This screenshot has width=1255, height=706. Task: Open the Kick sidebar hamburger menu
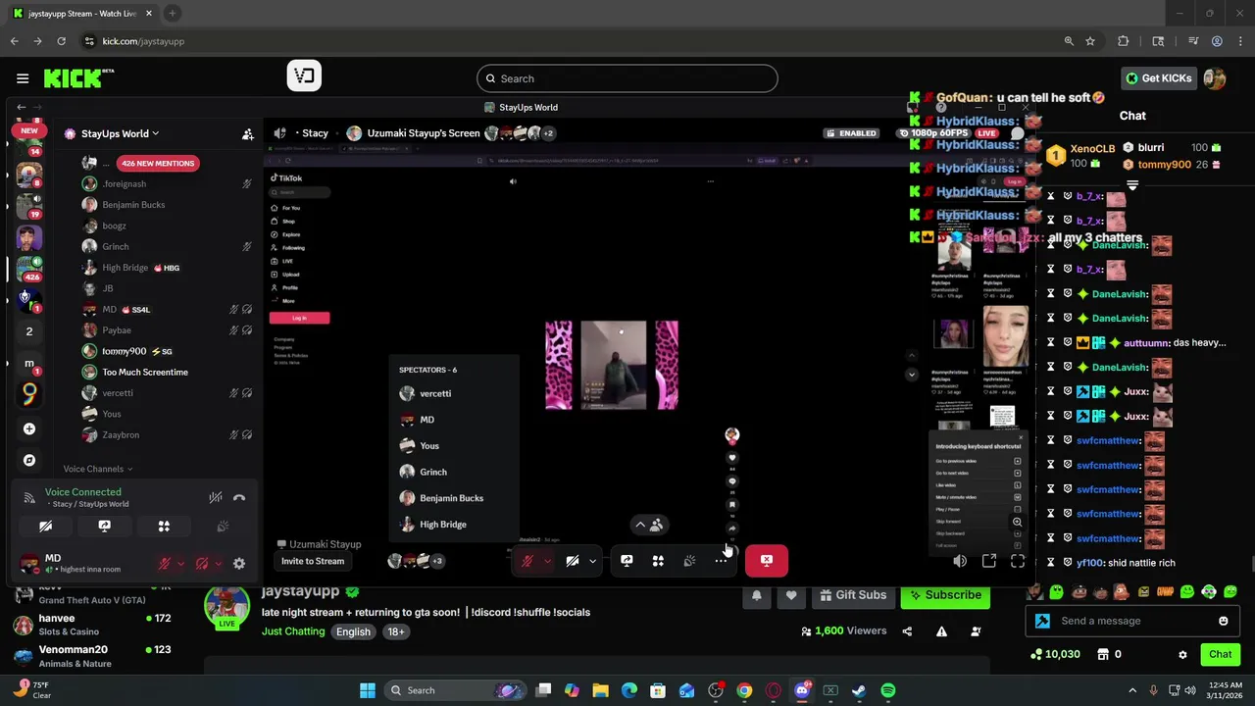tap(23, 78)
